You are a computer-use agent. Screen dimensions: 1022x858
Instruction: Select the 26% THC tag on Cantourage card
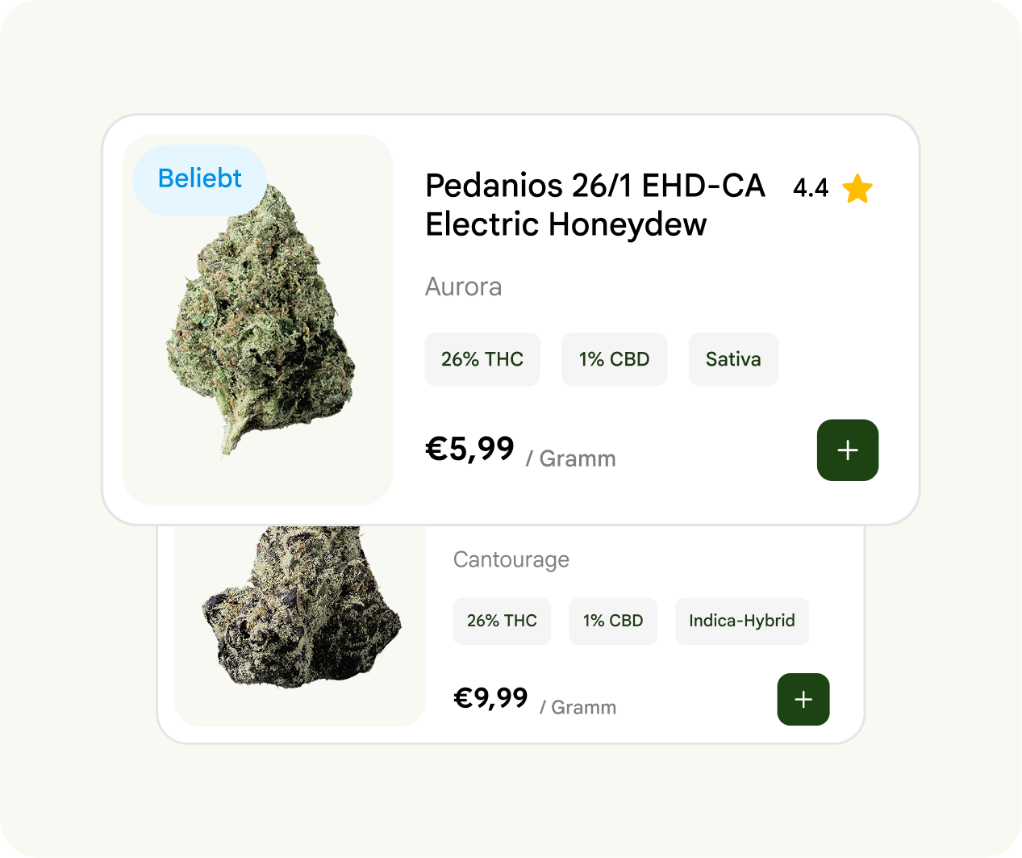(x=502, y=621)
